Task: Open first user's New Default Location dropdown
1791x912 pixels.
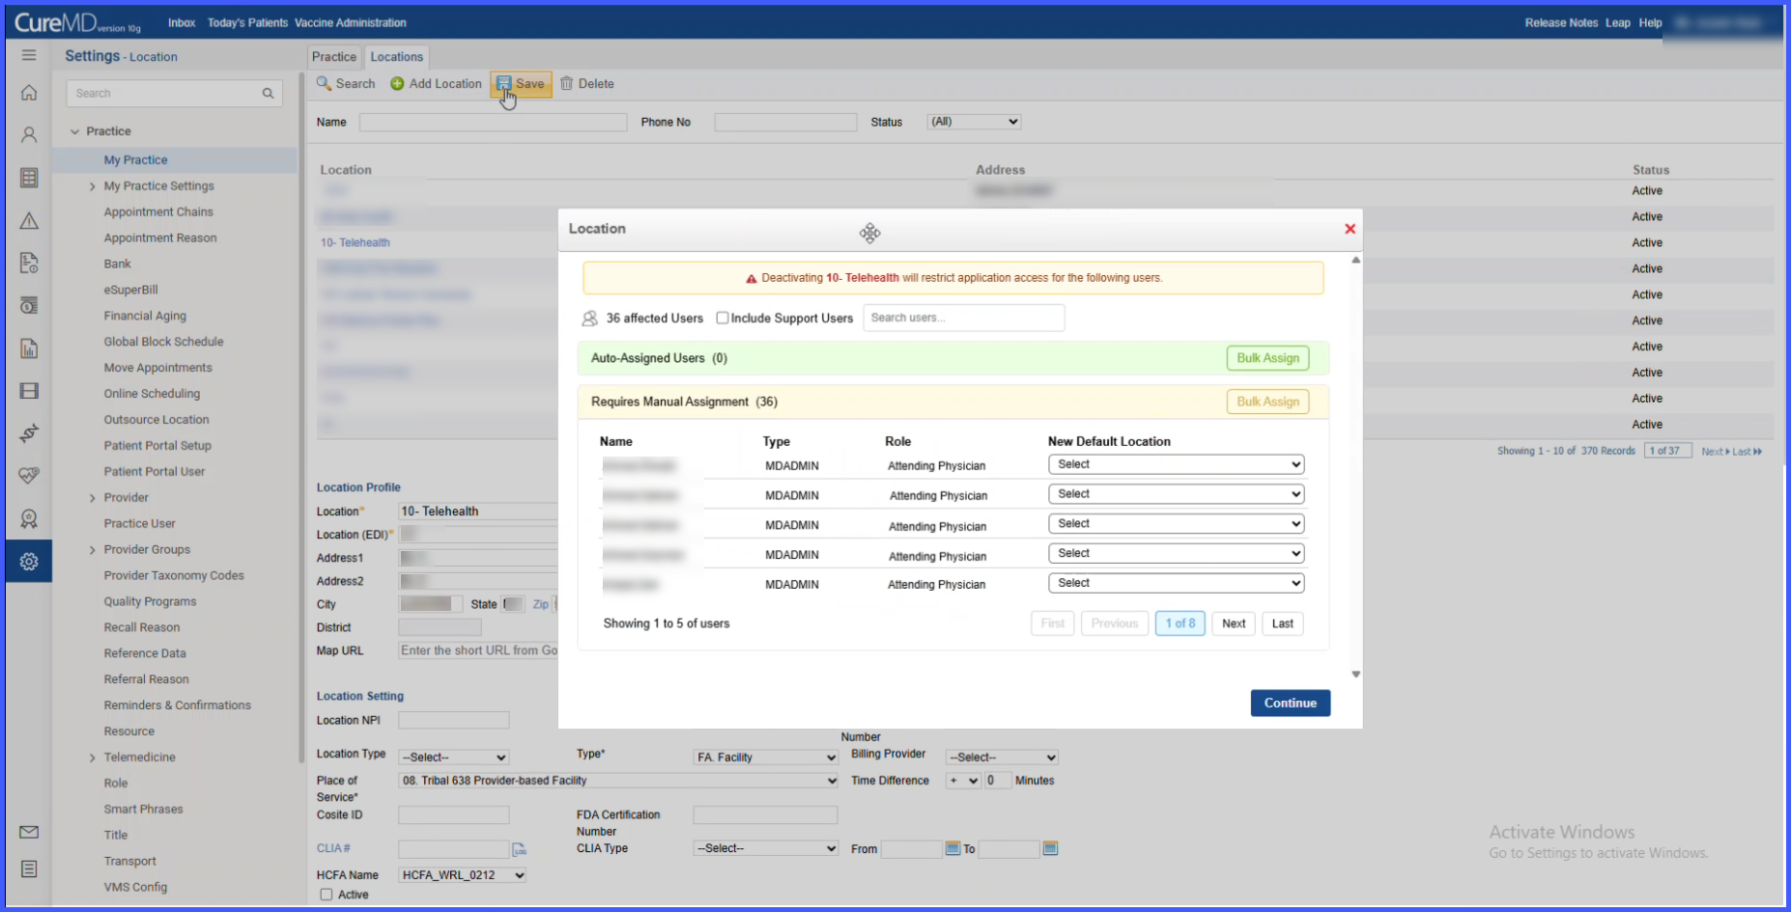Action: (x=1176, y=464)
